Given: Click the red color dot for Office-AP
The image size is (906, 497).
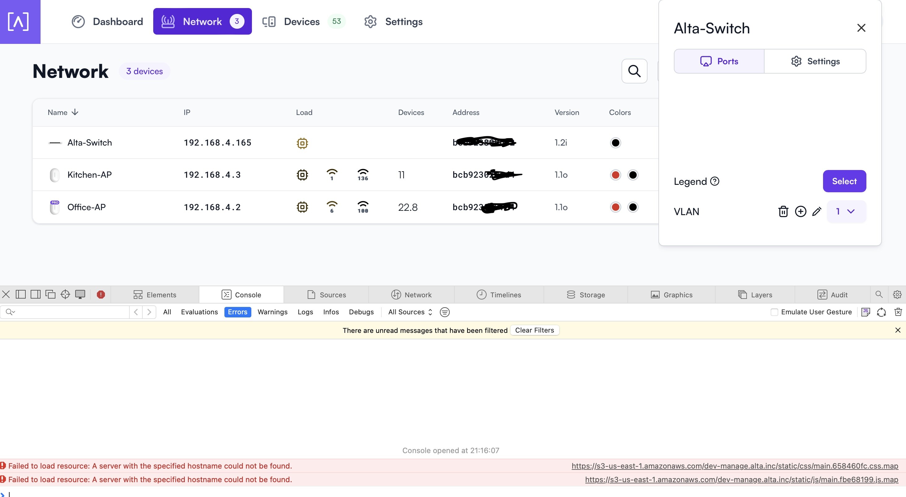Looking at the screenshot, I should [615, 207].
